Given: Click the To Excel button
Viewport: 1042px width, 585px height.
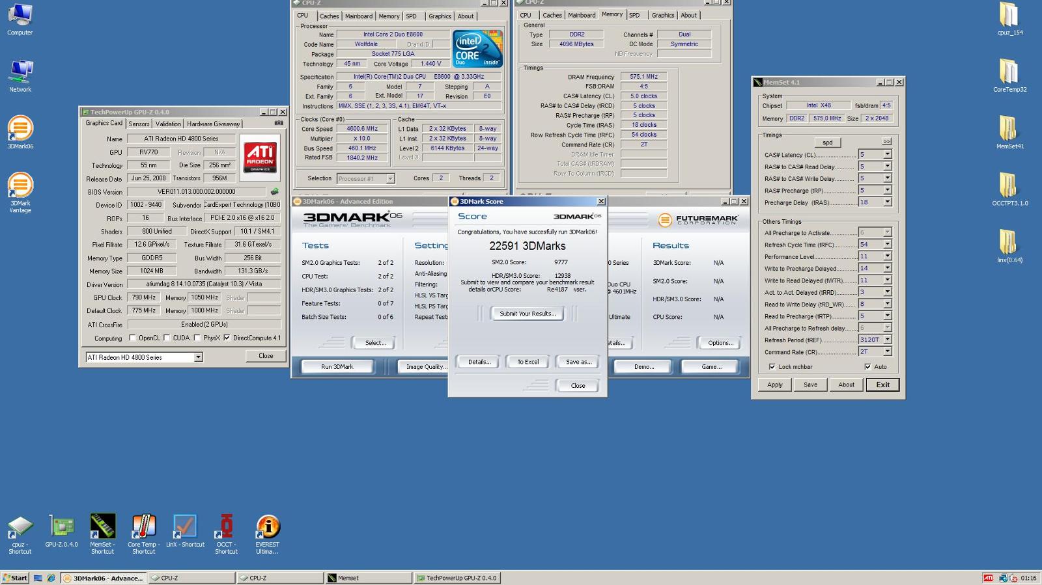Looking at the screenshot, I should (x=528, y=362).
